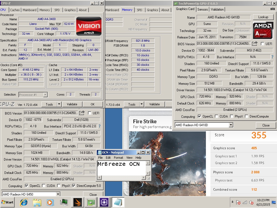This screenshot has width=277, height=208.
Task: Open Notepad File menu
Action: (x=100, y=158)
